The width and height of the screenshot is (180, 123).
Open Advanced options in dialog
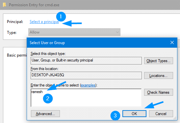click(45, 113)
